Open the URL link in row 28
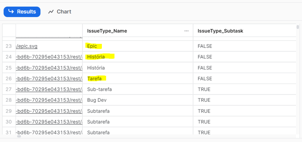The image size is (302, 142). tap(49, 100)
